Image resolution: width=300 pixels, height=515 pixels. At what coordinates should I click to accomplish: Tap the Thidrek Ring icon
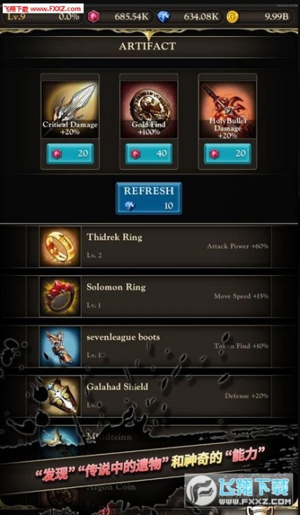click(60, 247)
